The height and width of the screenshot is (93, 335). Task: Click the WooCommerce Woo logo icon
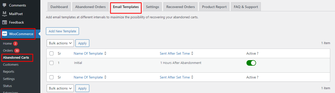point(5,34)
